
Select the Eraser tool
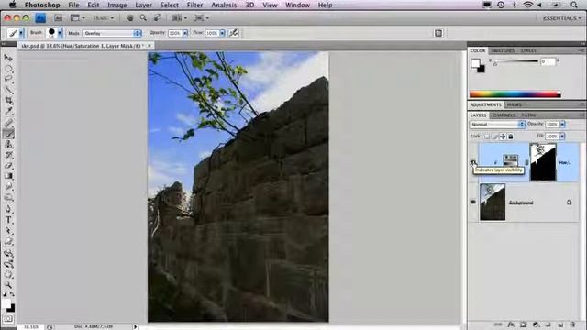[8, 165]
